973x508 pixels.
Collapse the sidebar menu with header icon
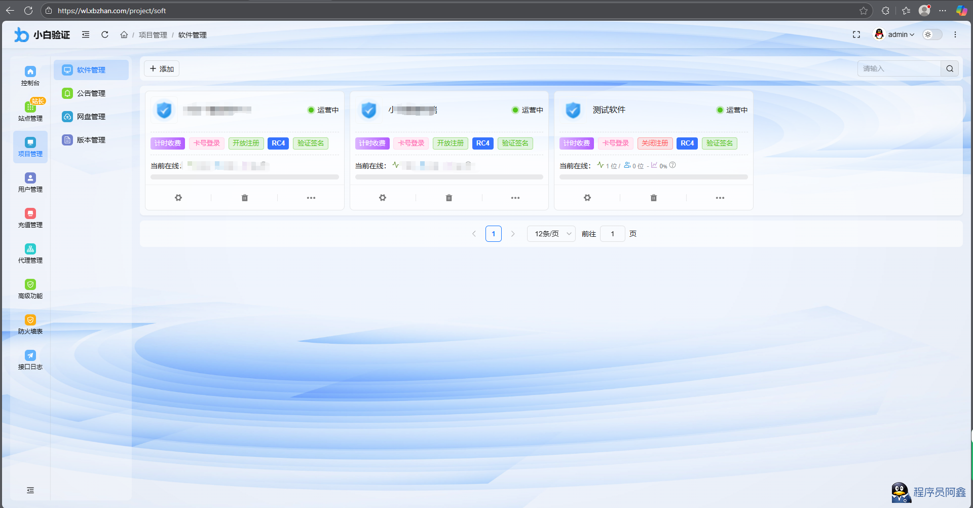tap(86, 34)
